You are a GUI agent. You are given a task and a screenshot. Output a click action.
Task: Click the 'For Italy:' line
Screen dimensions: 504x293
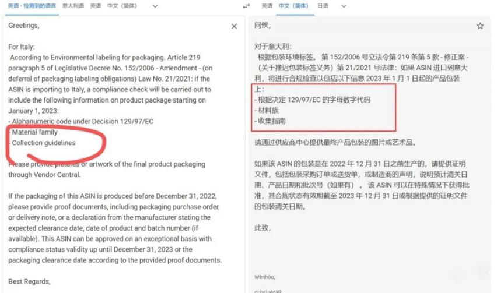pos(21,47)
